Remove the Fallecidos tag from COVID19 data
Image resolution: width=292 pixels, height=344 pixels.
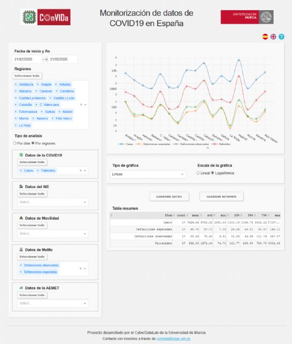coord(38,170)
